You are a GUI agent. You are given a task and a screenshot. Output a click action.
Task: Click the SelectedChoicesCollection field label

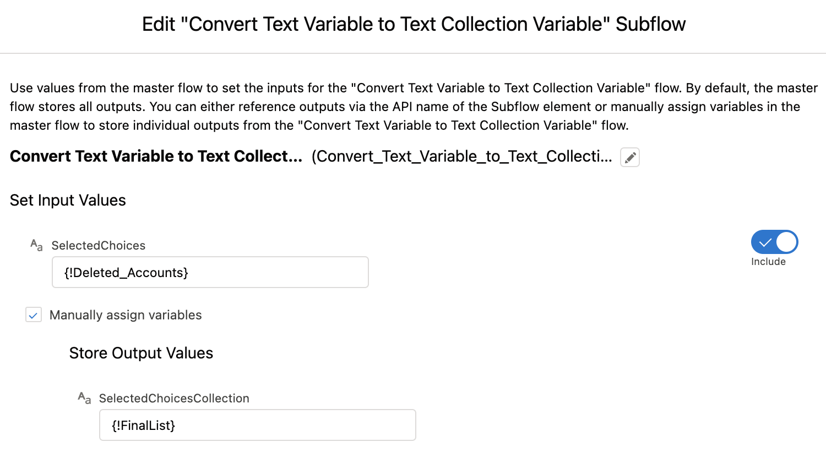174,399
